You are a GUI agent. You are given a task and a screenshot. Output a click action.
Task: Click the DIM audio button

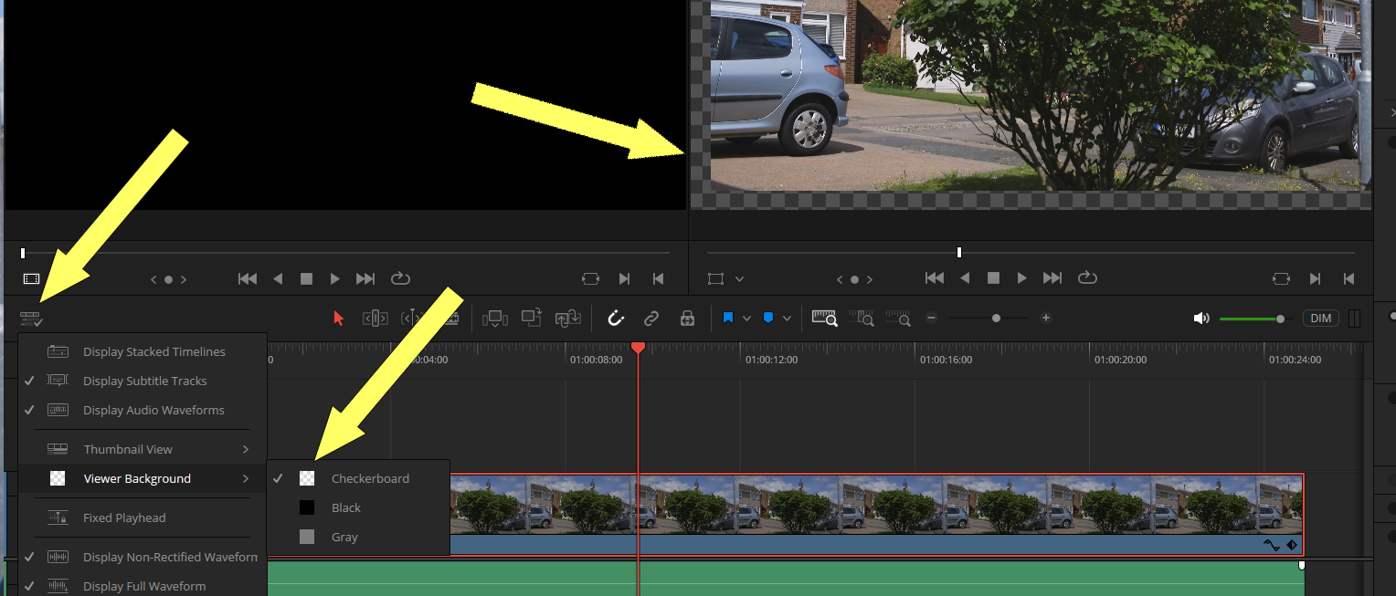click(1321, 319)
